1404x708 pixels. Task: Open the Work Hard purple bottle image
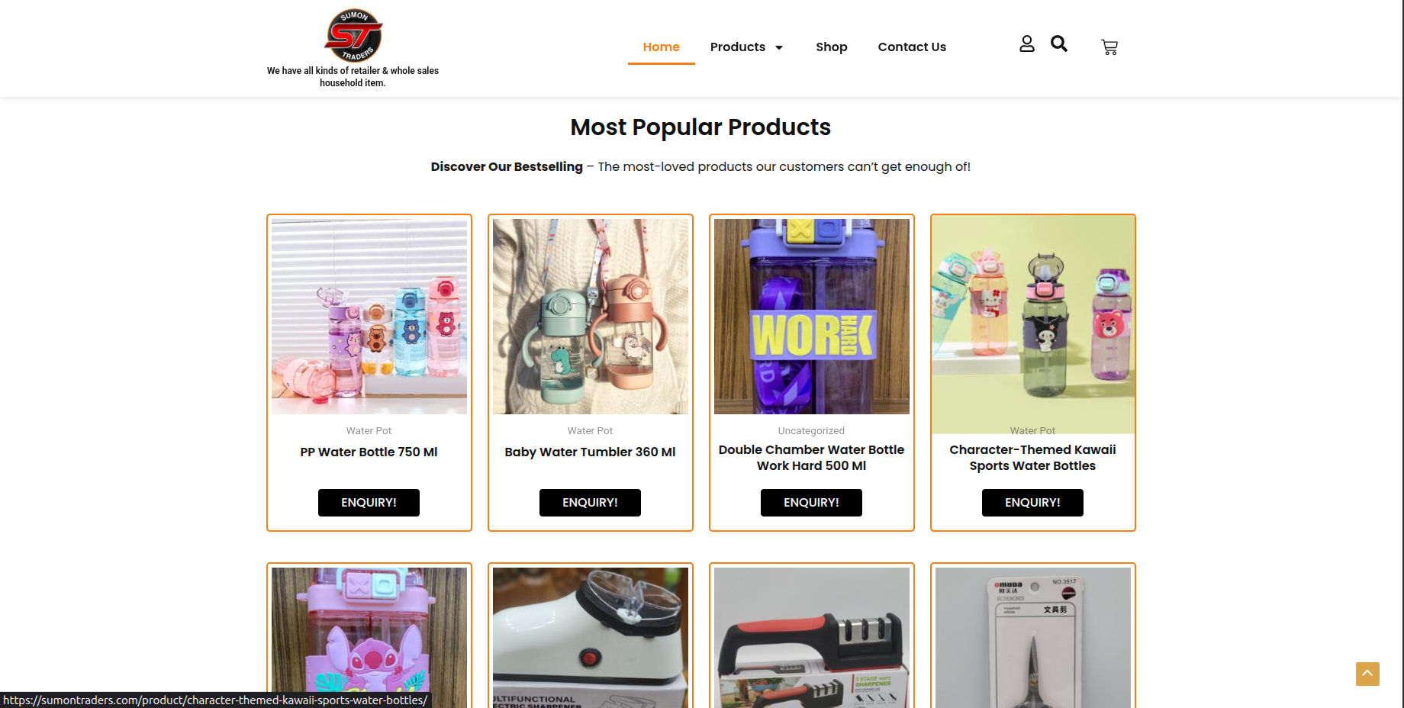coord(812,317)
